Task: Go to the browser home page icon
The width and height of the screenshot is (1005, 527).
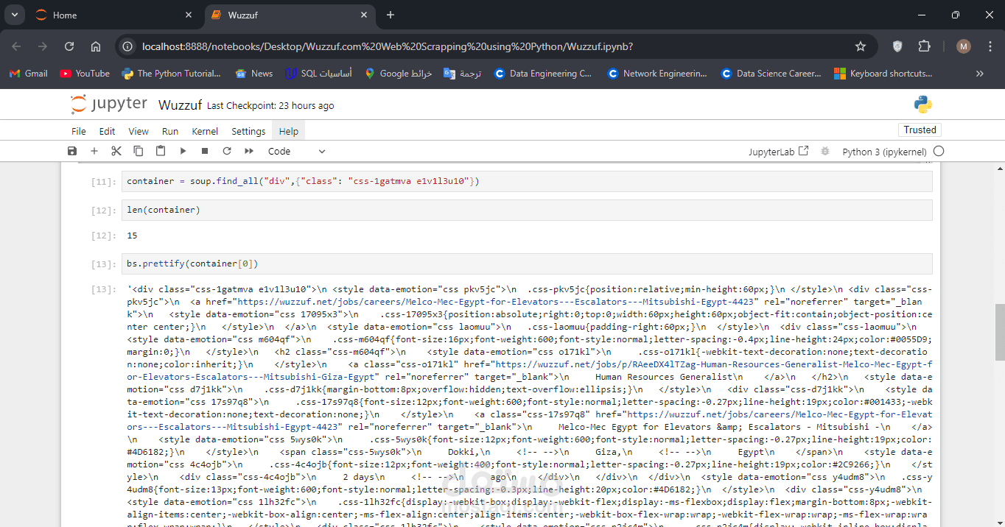Action: [96, 46]
